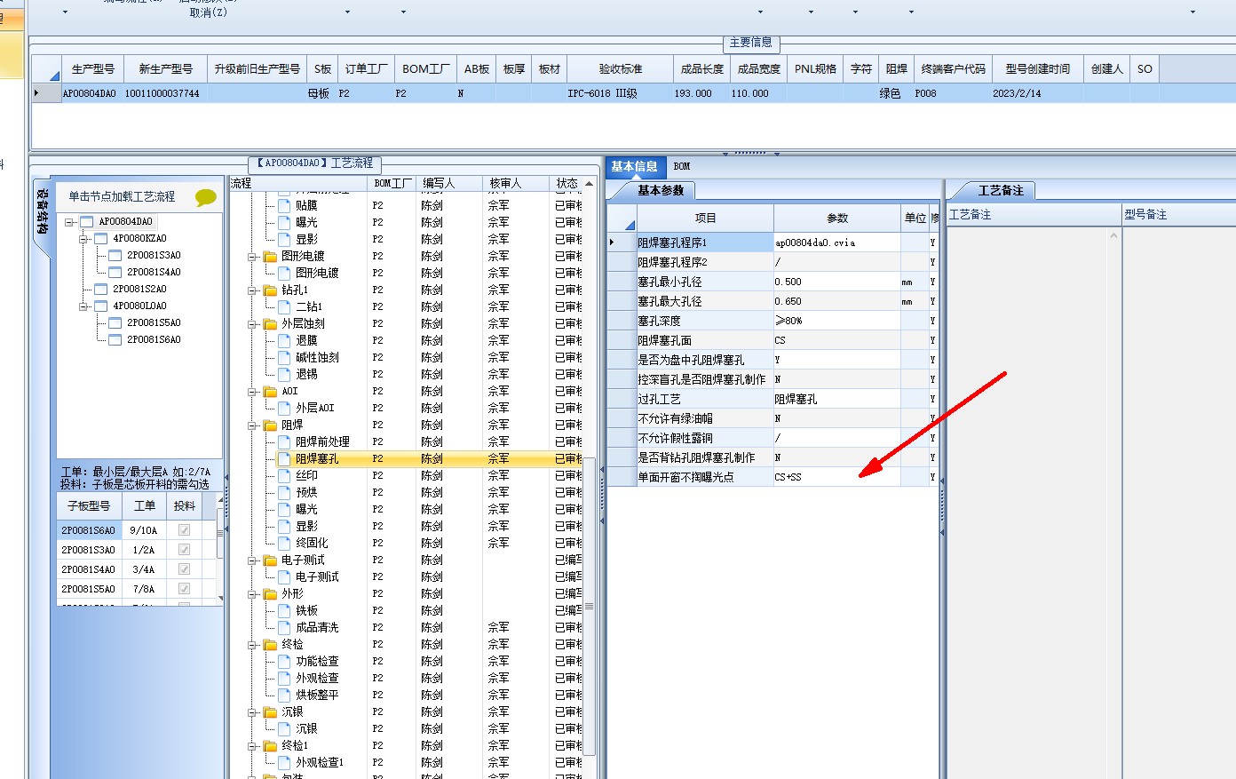Viewport: 1236px width, 779px height.
Task: Click the yellow speech bubble hint icon
Action: point(206,197)
